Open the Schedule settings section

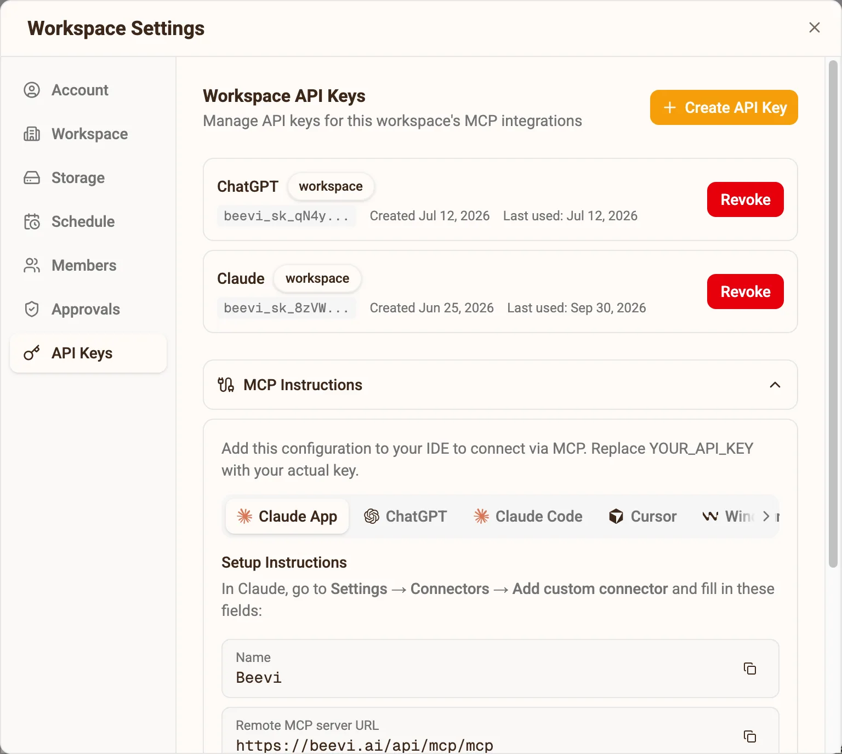88,221
